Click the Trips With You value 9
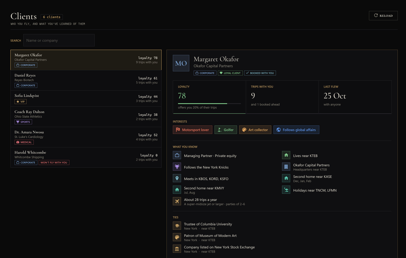Image resolution: width=406 pixels, height=258 pixels. 253,96
